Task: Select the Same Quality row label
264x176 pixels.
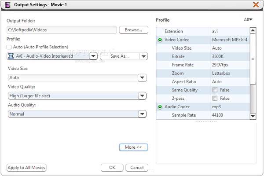Action: (x=185, y=90)
